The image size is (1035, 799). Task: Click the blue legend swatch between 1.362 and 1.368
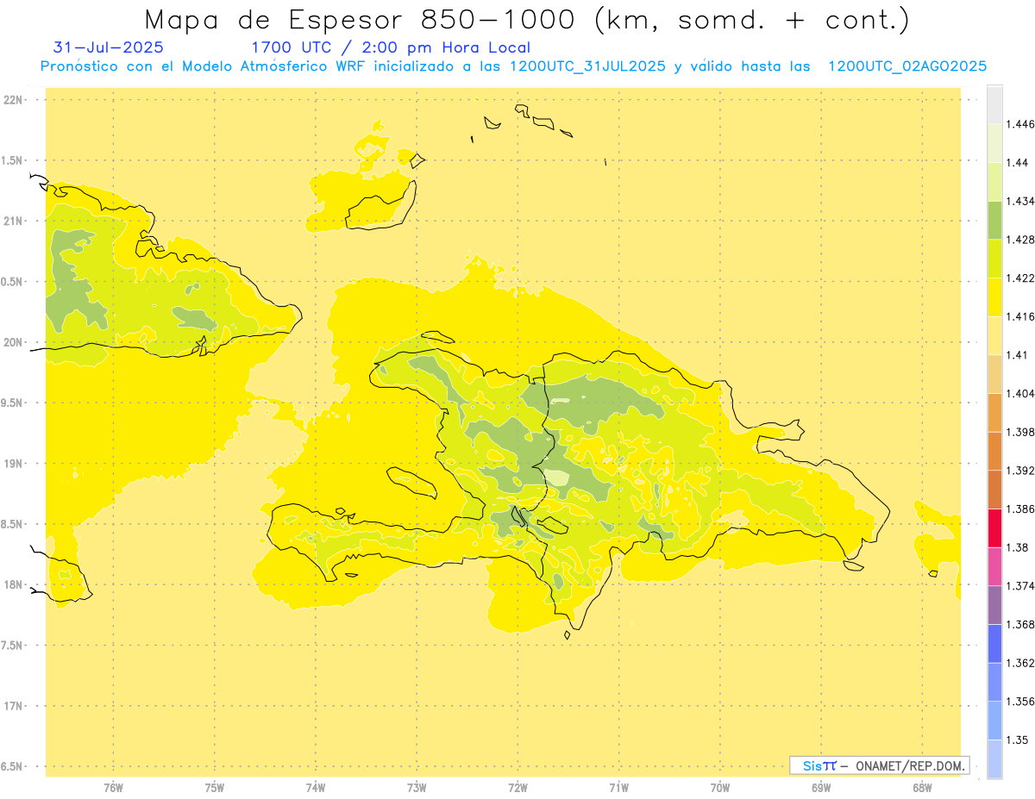994,643
